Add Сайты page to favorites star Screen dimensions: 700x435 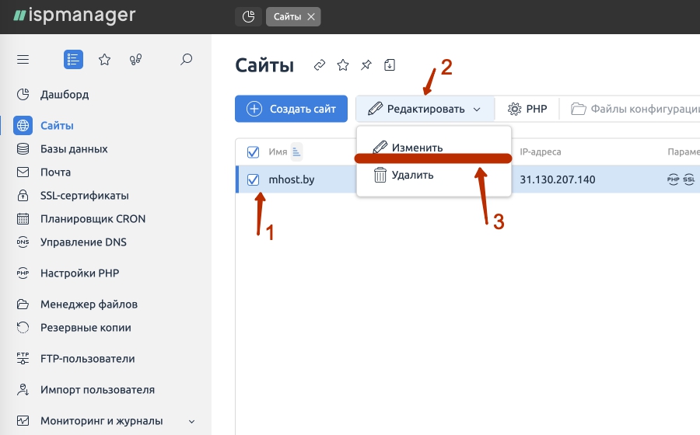[x=343, y=65]
